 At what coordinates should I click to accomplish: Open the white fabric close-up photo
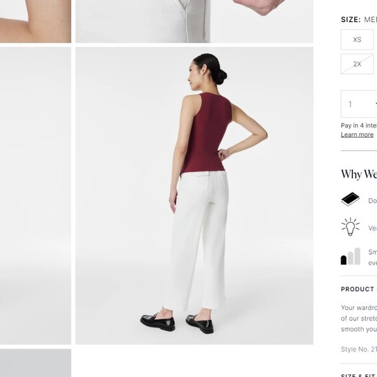(194, 21)
